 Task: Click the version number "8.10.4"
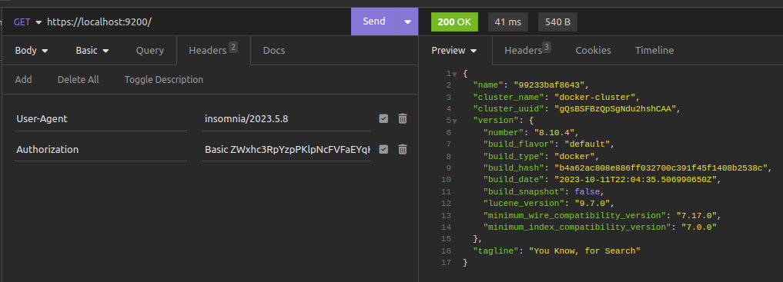coord(555,132)
